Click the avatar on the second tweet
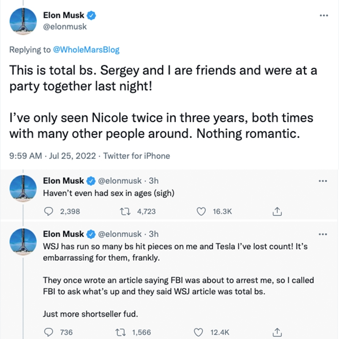The height and width of the screenshot is (339, 339). 23,188
